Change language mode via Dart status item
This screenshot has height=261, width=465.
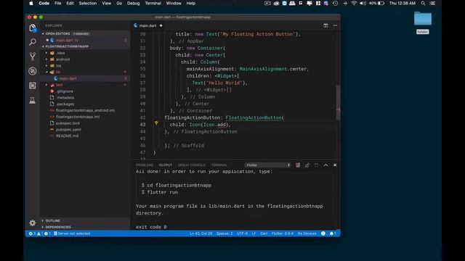[264, 233]
